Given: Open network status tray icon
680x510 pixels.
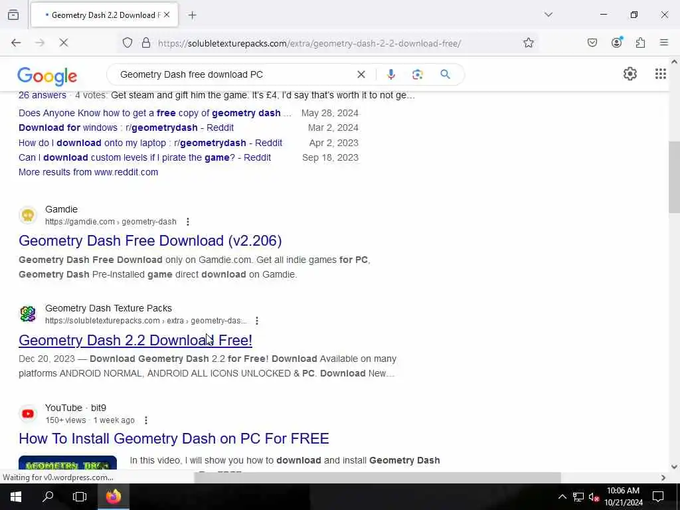Looking at the screenshot, I should (578, 497).
